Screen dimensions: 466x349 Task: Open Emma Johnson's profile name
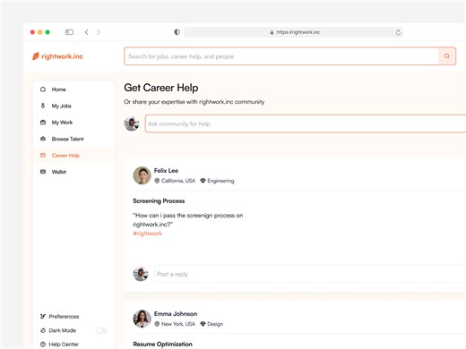(x=176, y=314)
